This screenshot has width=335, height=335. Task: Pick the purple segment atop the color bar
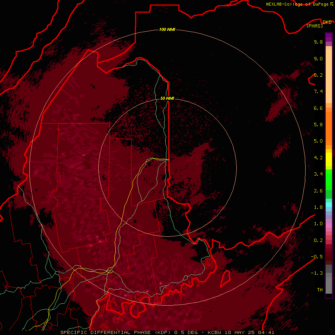pyautogui.click(x=329, y=37)
